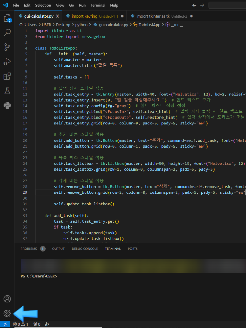Open the Explorer sidebar icon

tap(7, 18)
